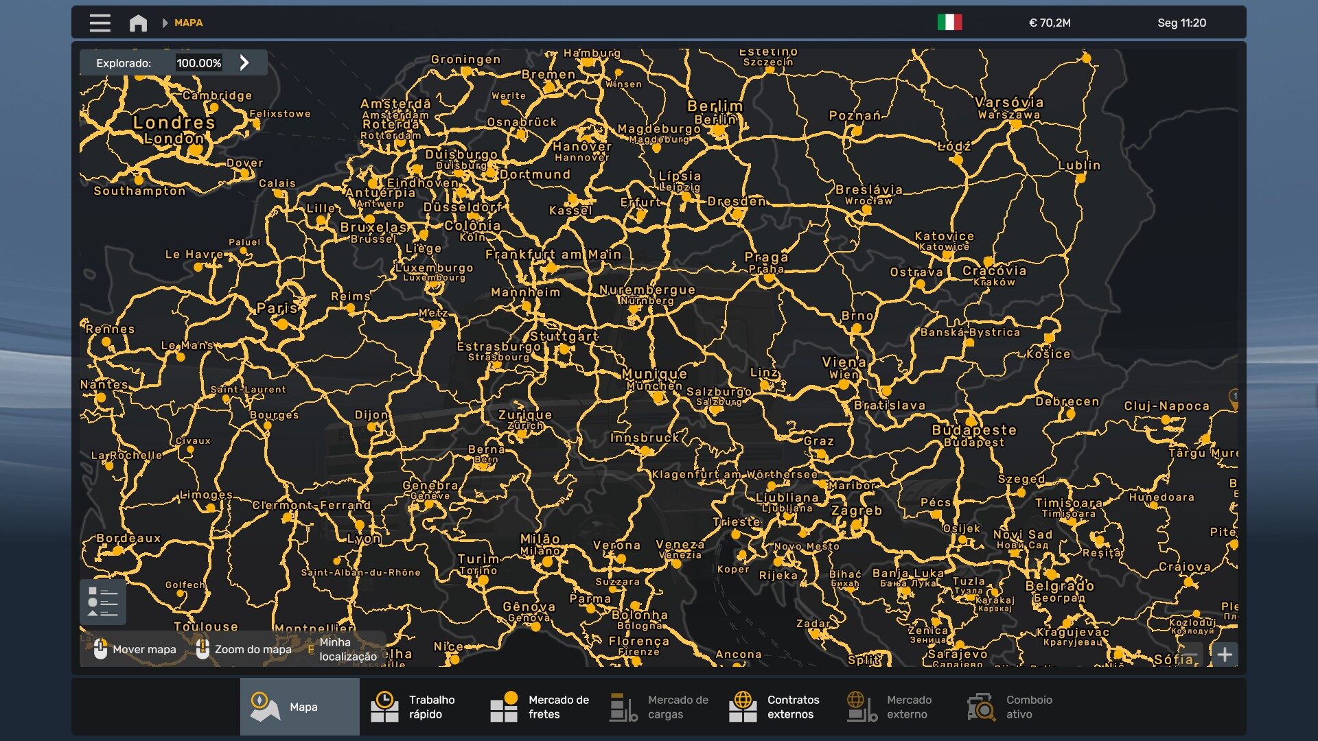Zoom in with the plus button
The height and width of the screenshot is (741, 1318).
coord(1225,654)
